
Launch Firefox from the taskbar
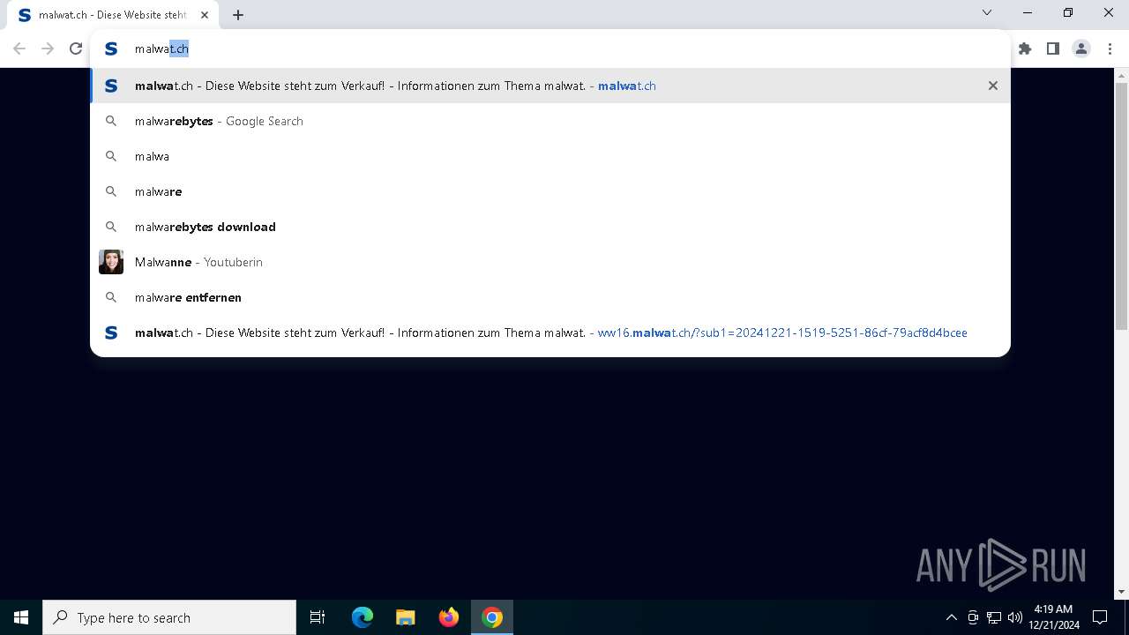point(449,617)
